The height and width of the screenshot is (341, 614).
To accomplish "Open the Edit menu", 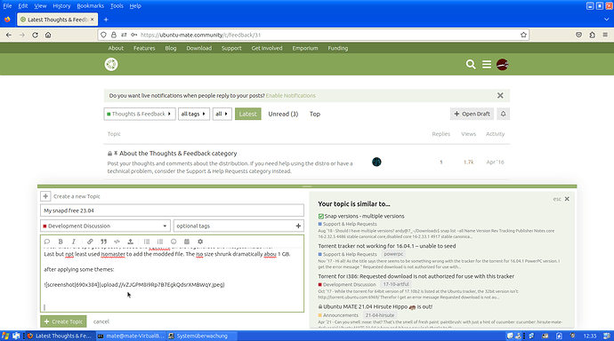I will coord(23,6).
